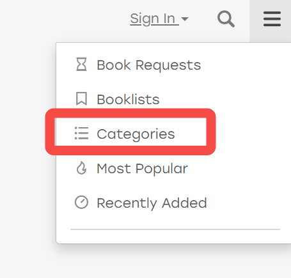291x278 pixels.
Task: Click the hourglass icon beside Book Requests
Action: click(81, 64)
